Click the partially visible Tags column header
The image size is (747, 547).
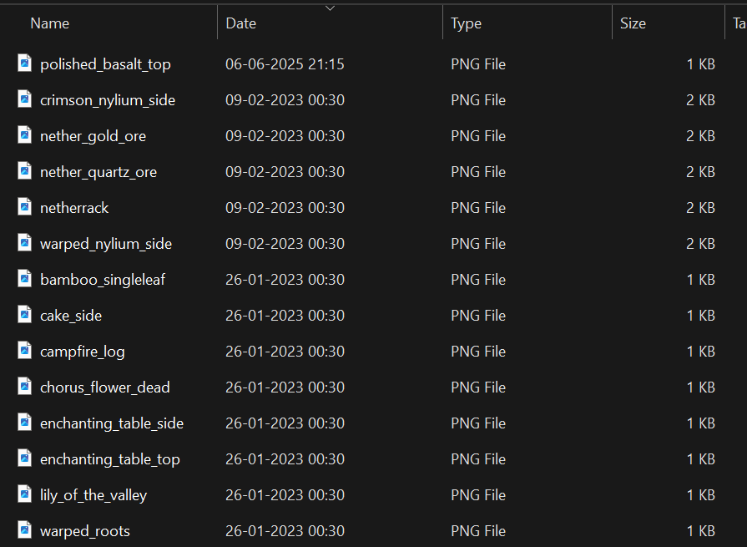[x=736, y=23]
